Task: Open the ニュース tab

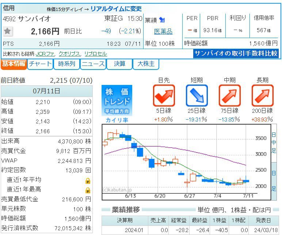Action: click(93, 64)
